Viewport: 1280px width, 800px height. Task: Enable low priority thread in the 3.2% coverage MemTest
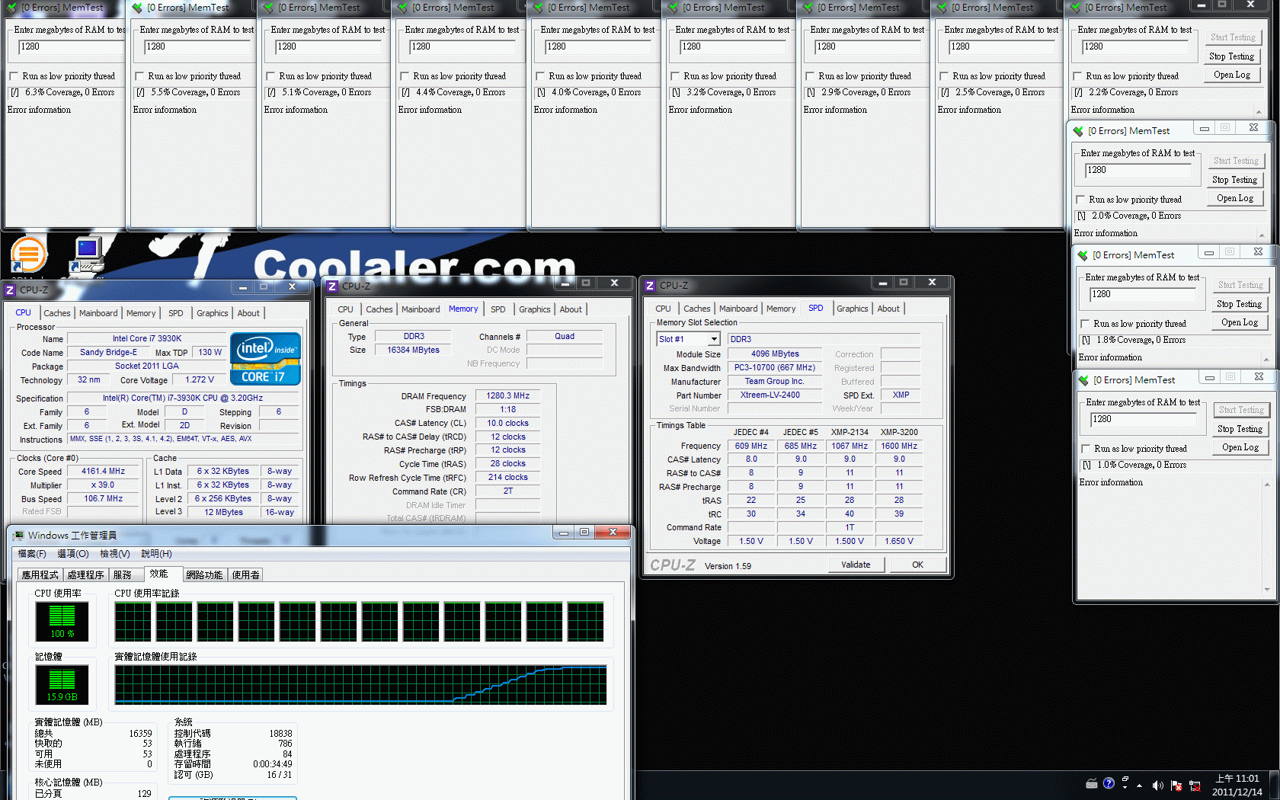click(675, 76)
